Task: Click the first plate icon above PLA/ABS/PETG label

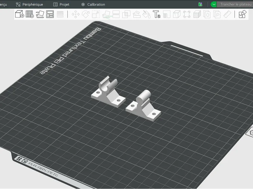Action: [19, 159]
